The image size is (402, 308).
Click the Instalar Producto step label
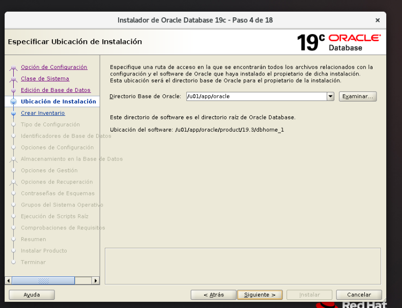point(44,251)
